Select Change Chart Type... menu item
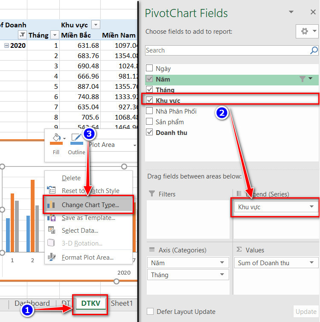The width and height of the screenshot is (320, 322). (x=89, y=205)
